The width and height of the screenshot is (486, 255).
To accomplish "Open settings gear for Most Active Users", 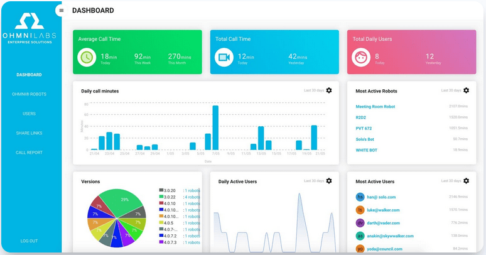I will [x=466, y=181].
